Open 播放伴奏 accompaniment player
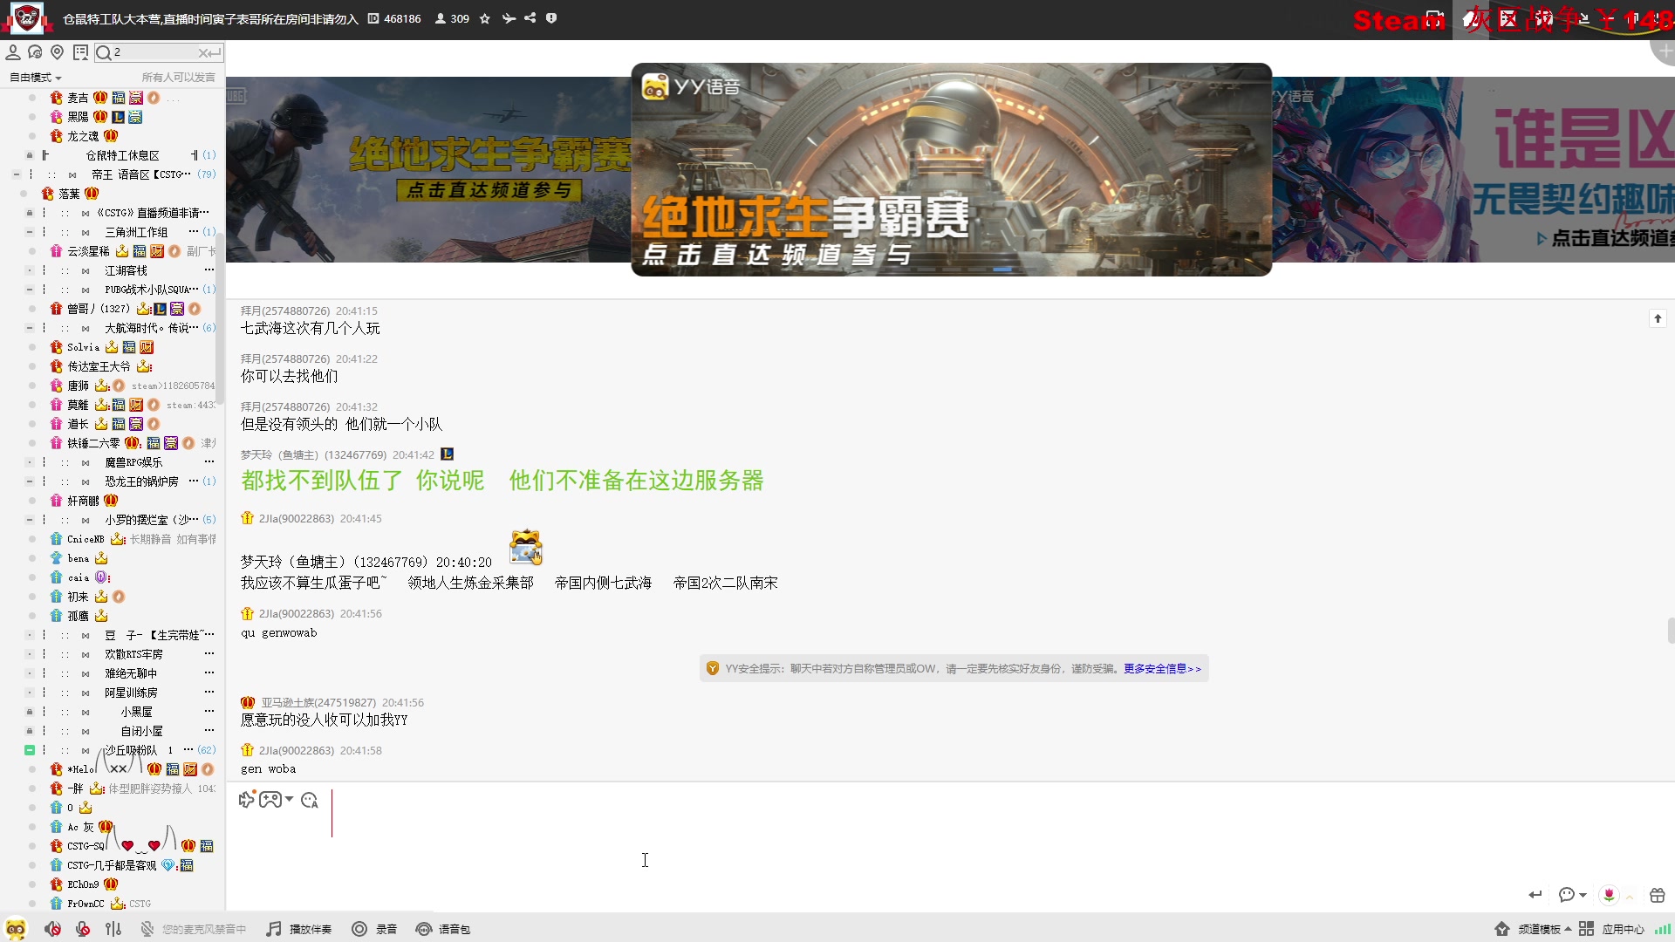Screen dimensions: 1675x942 click(299, 929)
